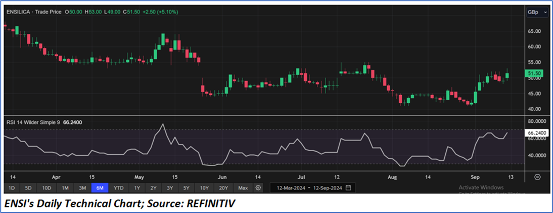Select the 3M time range
Image resolution: width=553 pixels, height=213 pixels.
pyautogui.click(x=82, y=188)
